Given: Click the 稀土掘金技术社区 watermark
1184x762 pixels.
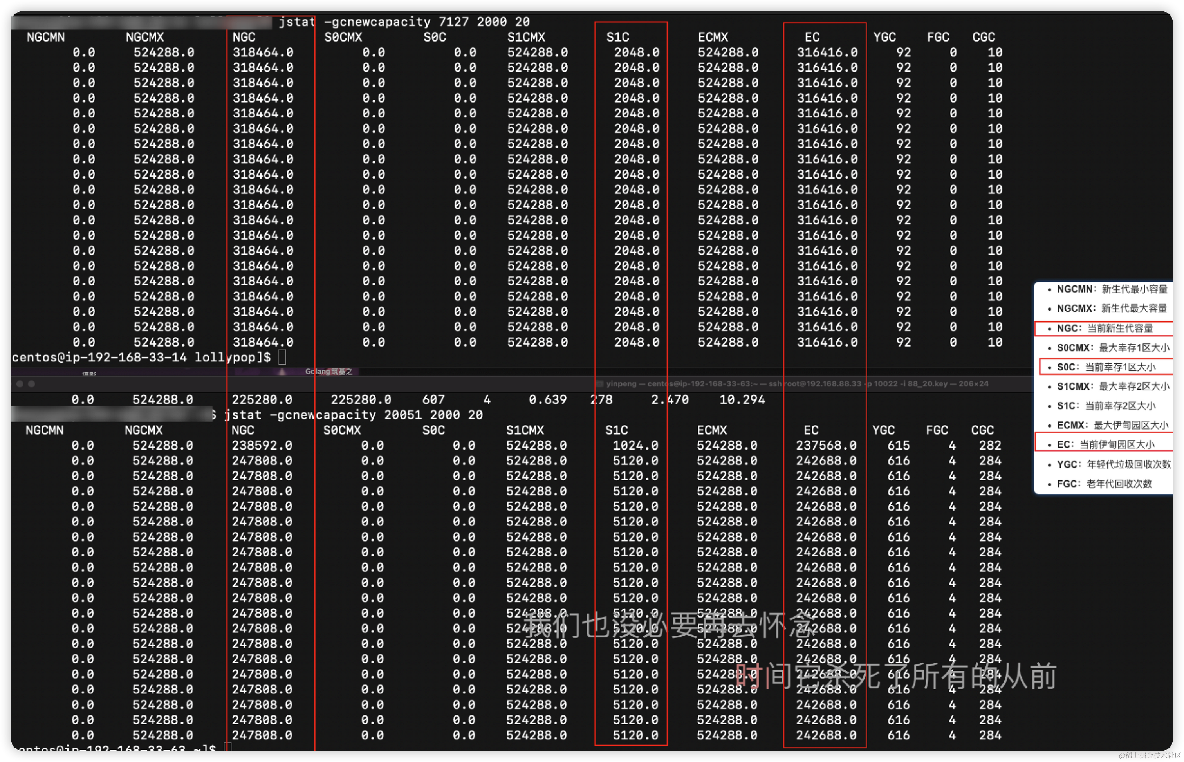Looking at the screenshot, I should point(1149,755).
